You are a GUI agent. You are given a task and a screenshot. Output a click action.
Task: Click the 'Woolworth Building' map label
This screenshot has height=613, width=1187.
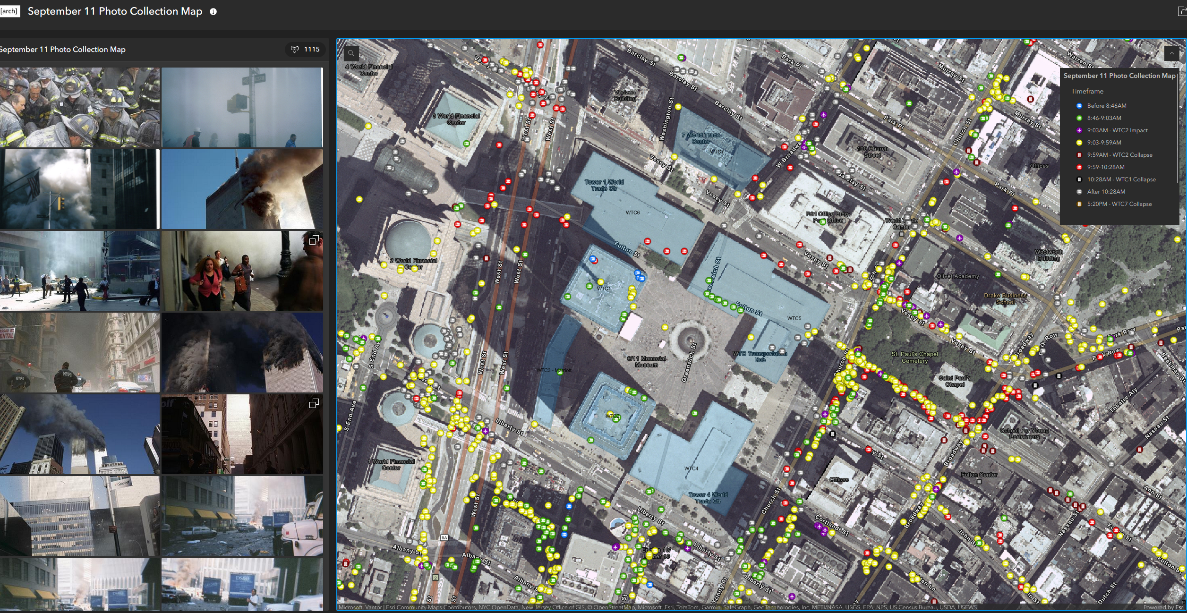point(1049,255)
